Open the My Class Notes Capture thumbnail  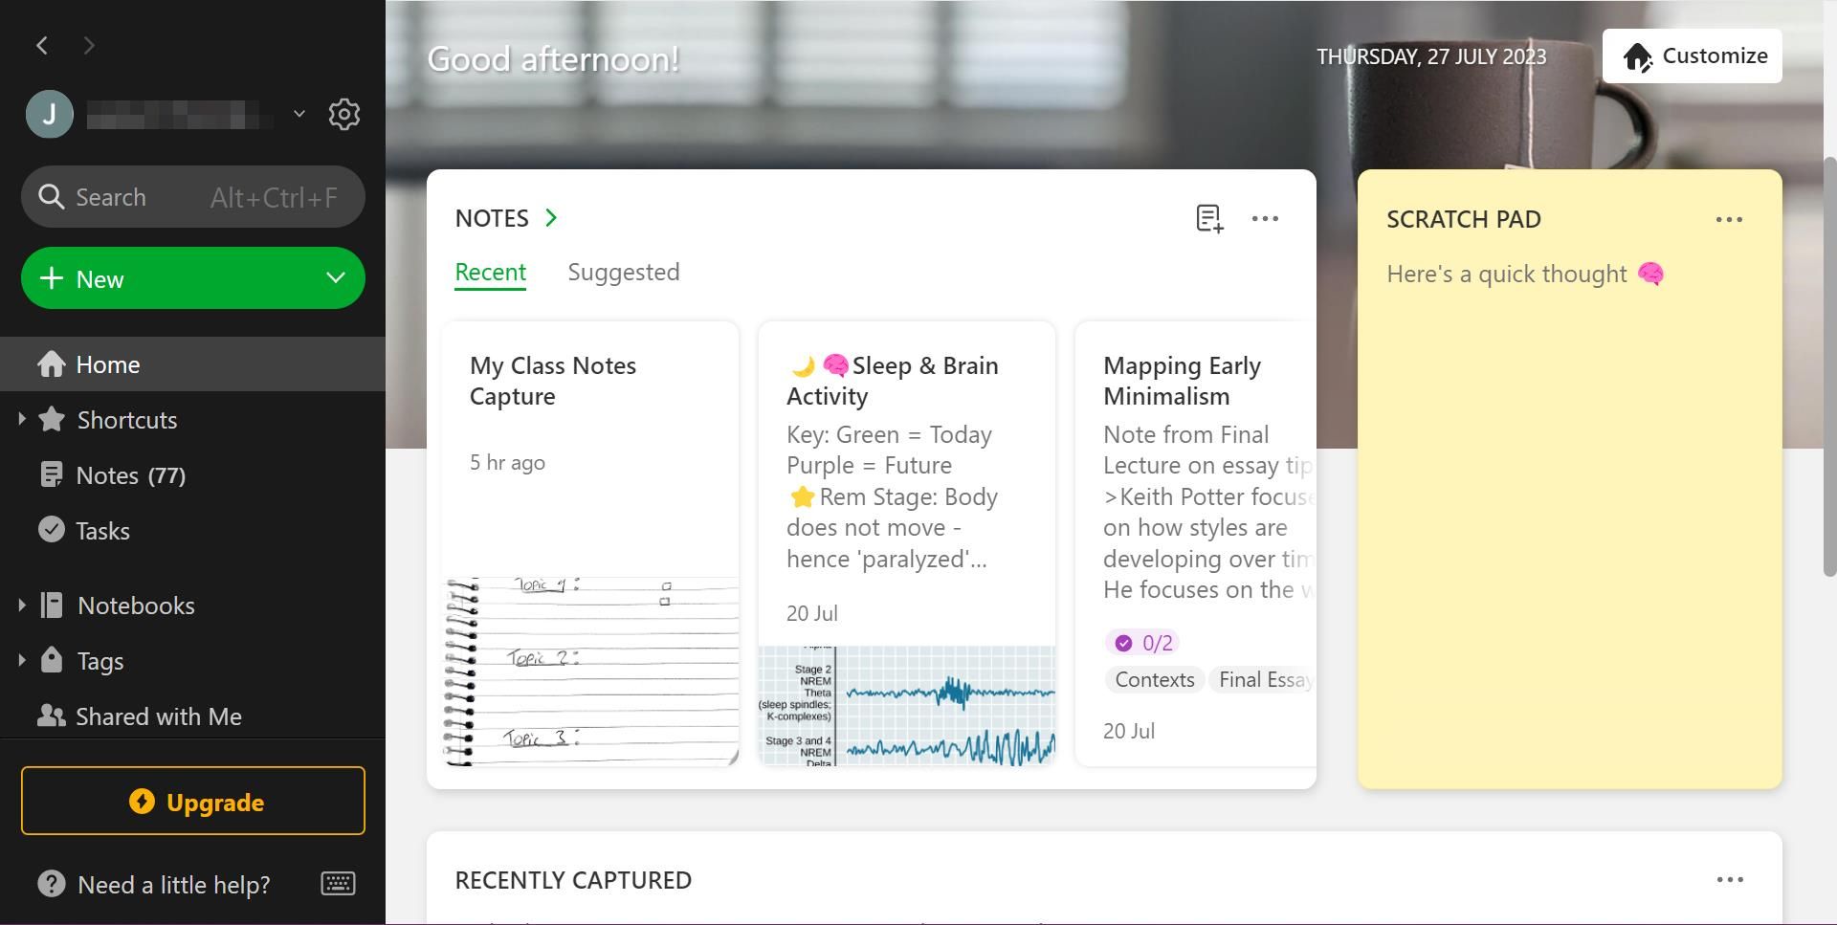(x=589, y=670)
